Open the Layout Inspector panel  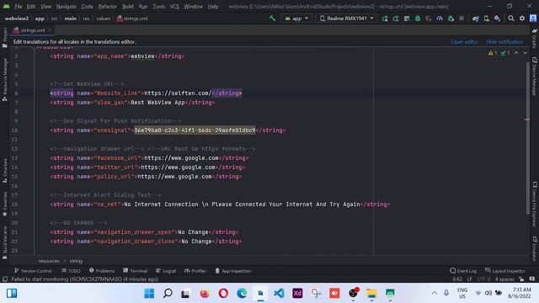(x=505, y=271)
